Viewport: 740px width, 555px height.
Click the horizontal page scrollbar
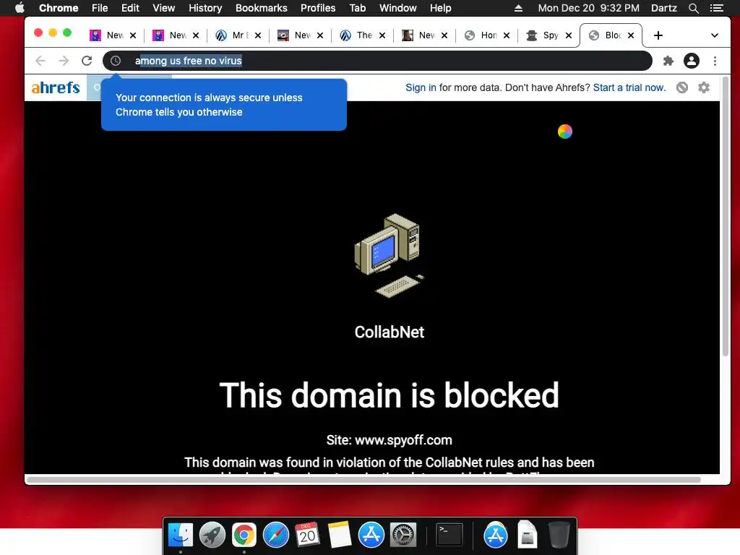pos(363,480)
